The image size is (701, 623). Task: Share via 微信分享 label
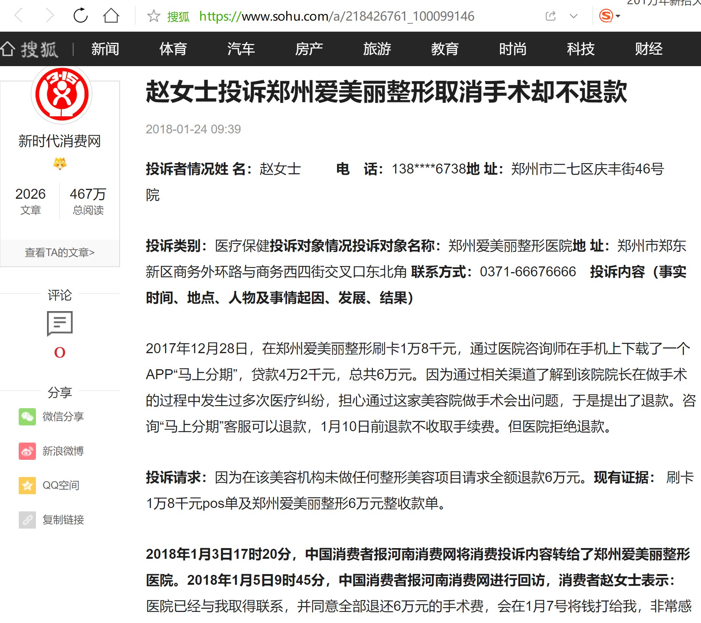point(63,417)
